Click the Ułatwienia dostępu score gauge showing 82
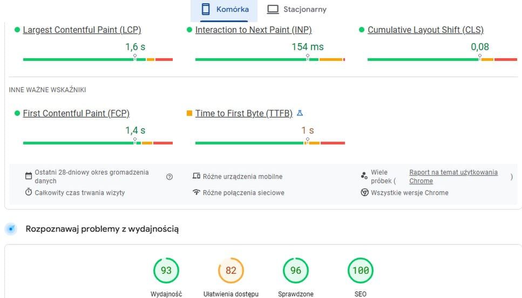The height and width of the screenshot is (298, 522). (231, 271)
